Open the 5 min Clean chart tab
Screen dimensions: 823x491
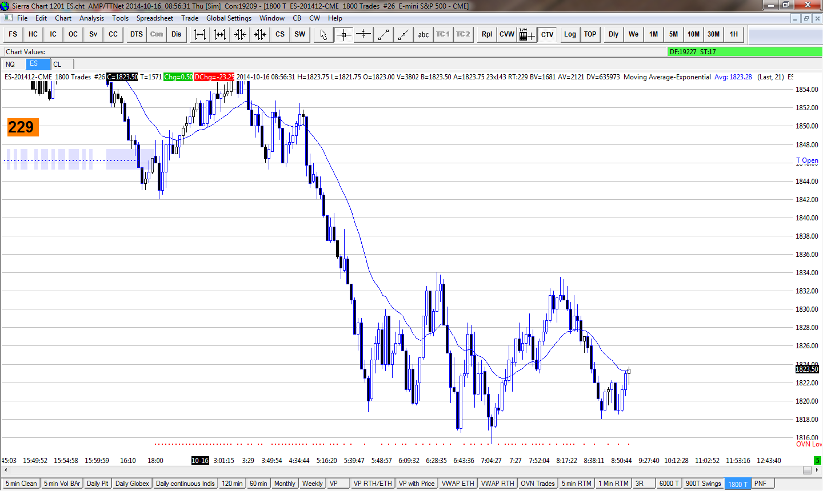coord(21,484)
